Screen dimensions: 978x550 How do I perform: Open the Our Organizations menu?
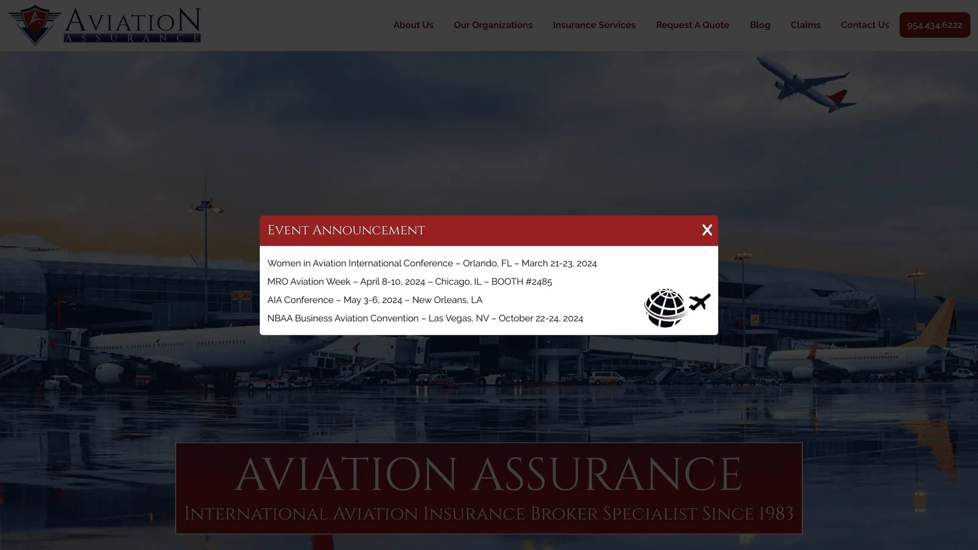[x=493, y=25]
